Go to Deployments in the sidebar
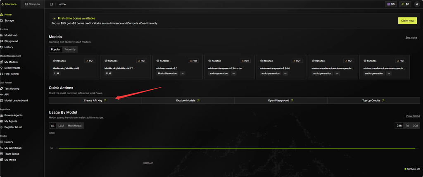 [x=12, y=68]
